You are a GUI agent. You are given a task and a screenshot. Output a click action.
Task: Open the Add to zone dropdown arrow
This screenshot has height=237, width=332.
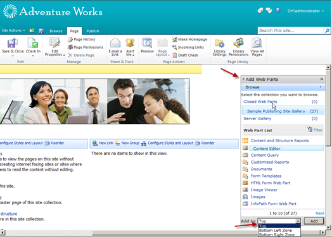pos(298,221)
